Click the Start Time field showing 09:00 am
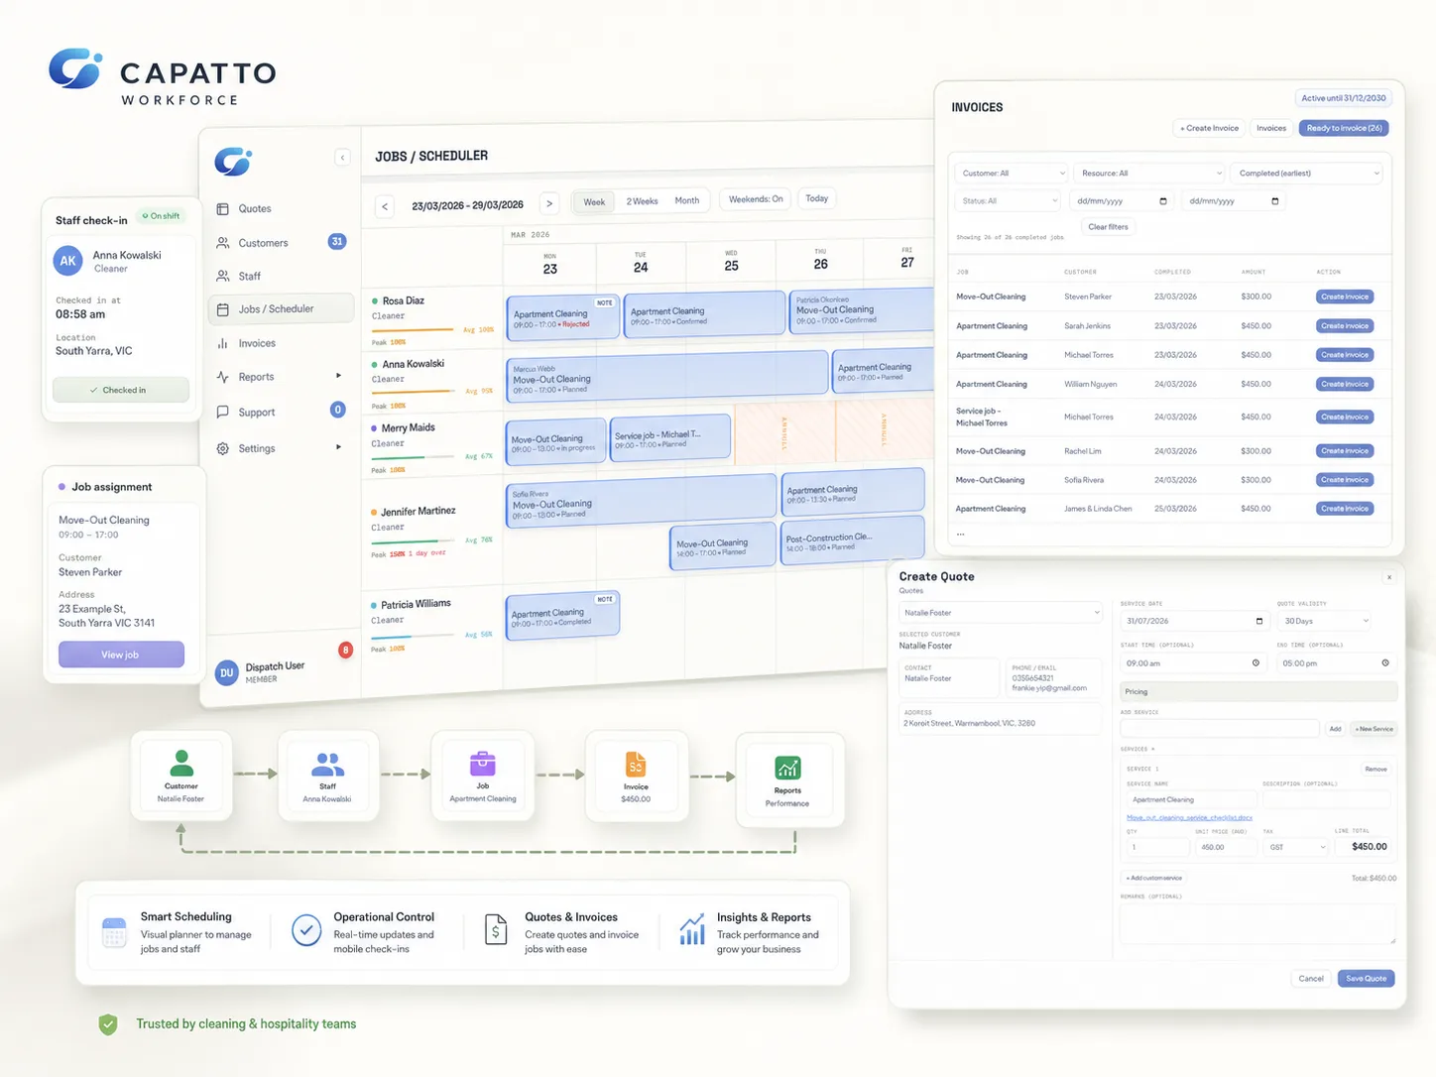1436x1077 pixels. click(x=1192, y=663)
